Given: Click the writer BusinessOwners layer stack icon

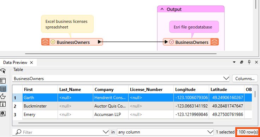Looking at the screenshot, I should (x=214, y=42).
